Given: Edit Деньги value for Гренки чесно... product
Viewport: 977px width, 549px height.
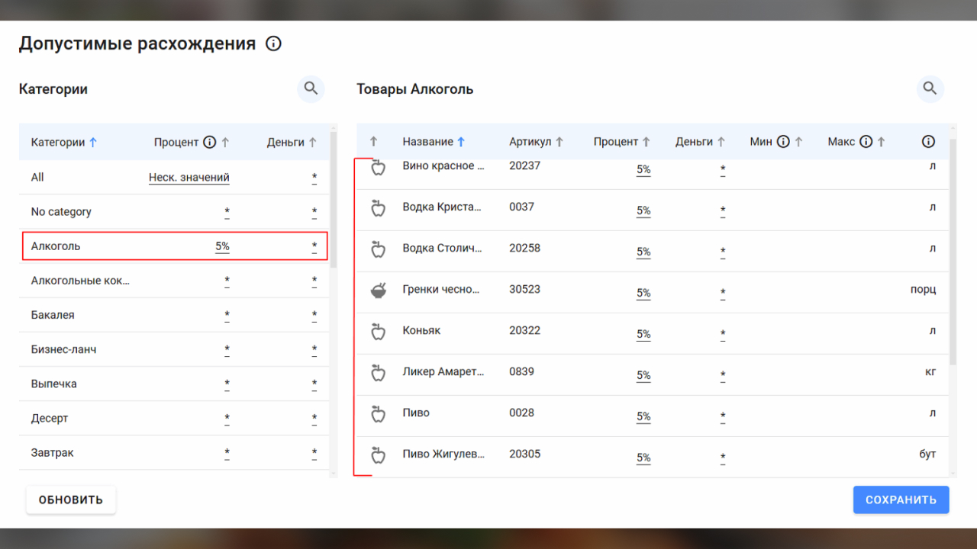Looking at the screenshot, I should 723,294.
